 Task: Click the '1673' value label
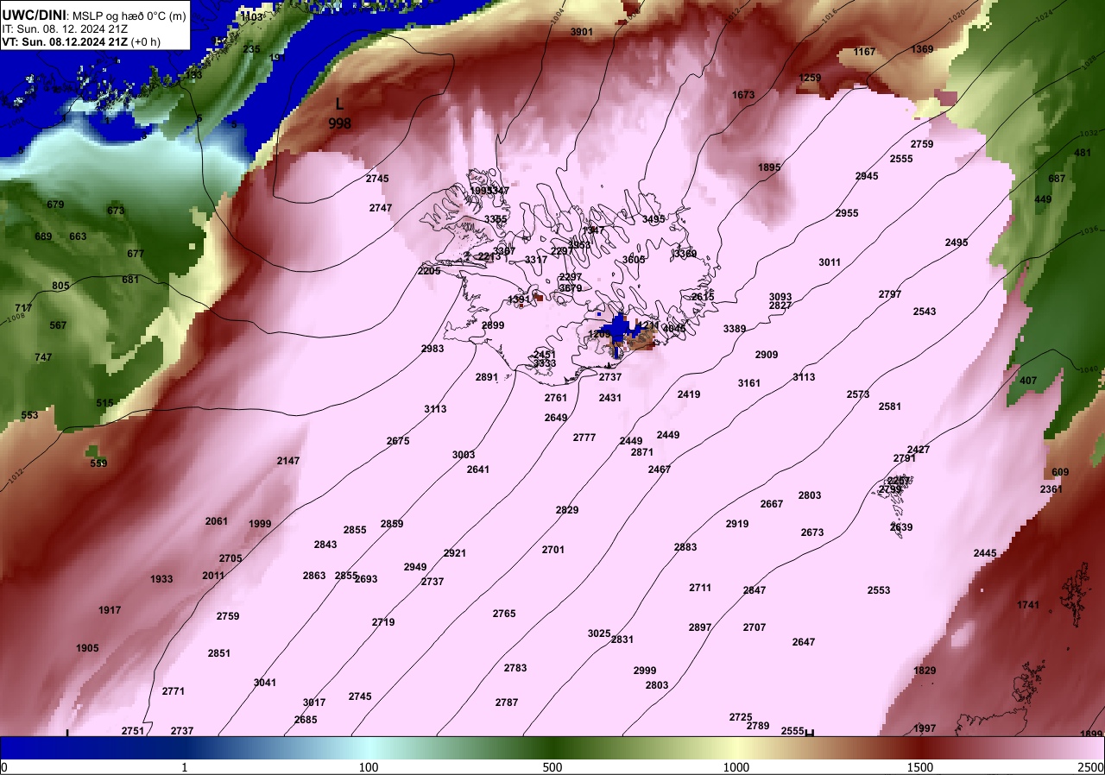[743, 95]
